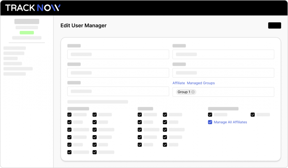Open the Affiliate Managed Groups field
Viewport: 288px width, 168px height.
pos(223,92)
